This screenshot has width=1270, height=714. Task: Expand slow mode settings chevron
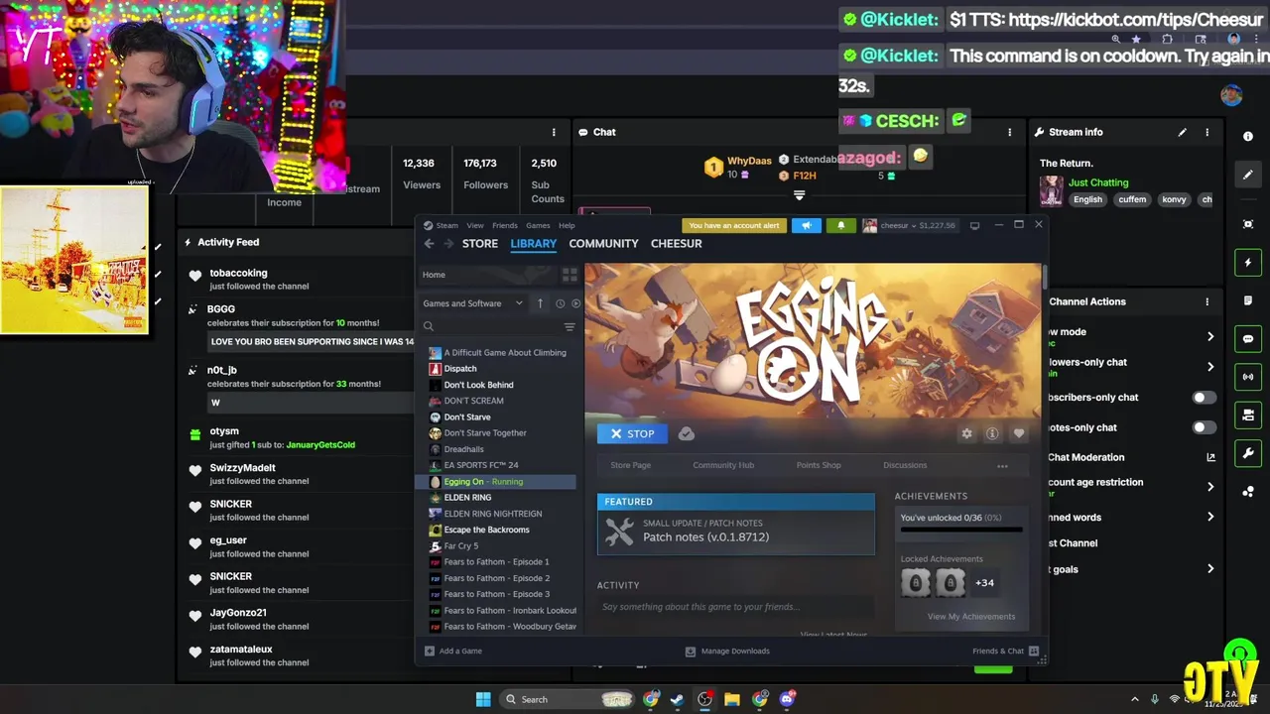[x=1210, y=337]
